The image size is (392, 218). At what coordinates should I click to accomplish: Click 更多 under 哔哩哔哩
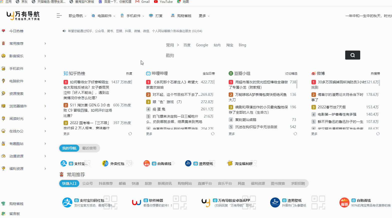(149, 134)
